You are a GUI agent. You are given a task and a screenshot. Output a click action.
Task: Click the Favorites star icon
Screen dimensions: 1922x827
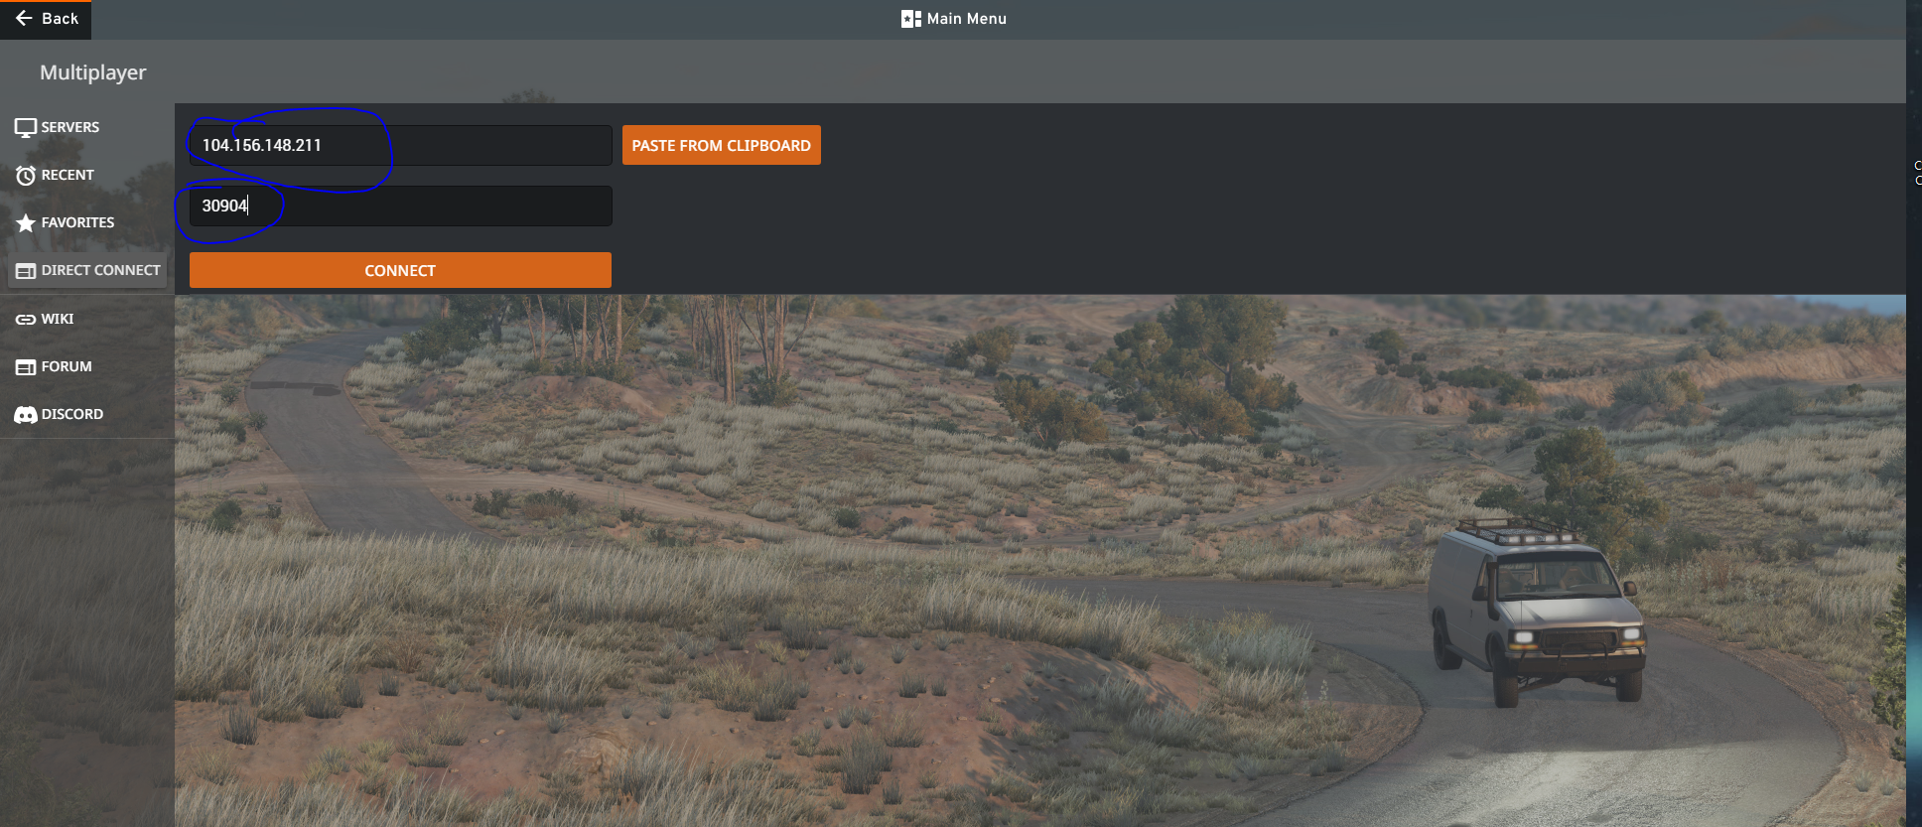(x=26, y=223)
